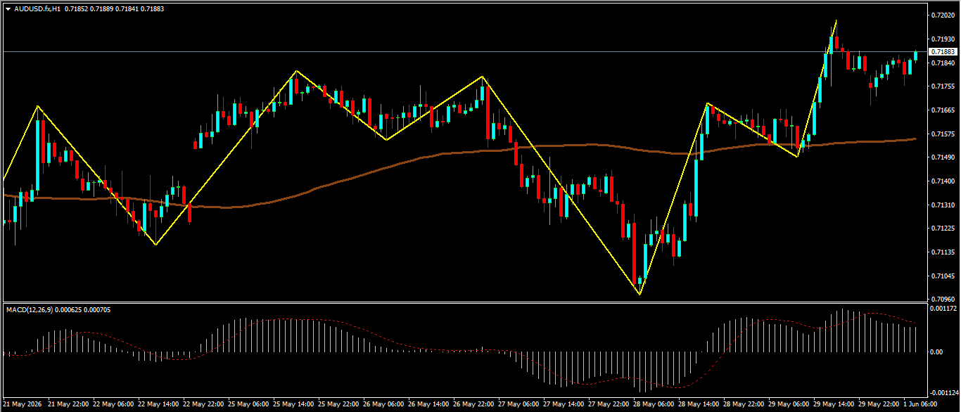Click the 0.71755 price axis label
The width and height of the screenshot is (961, 412).
click(x=942, y=86)
